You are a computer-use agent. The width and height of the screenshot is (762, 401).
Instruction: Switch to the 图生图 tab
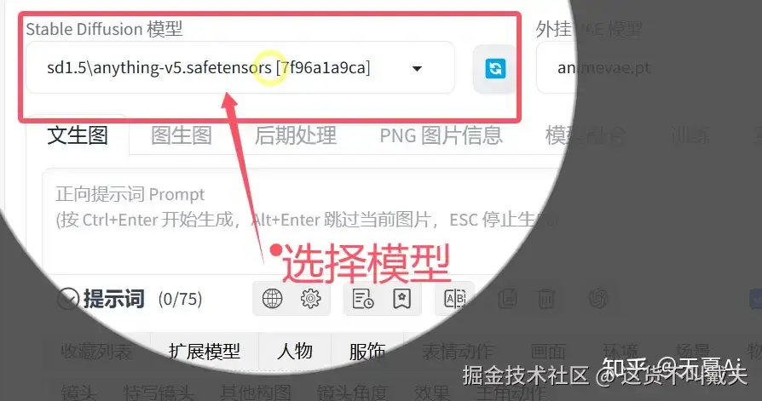point(182,135)
